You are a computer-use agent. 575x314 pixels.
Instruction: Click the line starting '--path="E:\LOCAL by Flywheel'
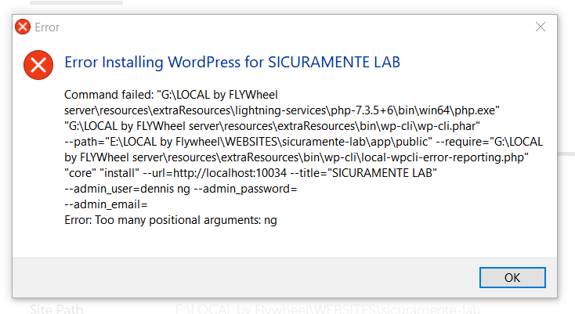[304, 142]
